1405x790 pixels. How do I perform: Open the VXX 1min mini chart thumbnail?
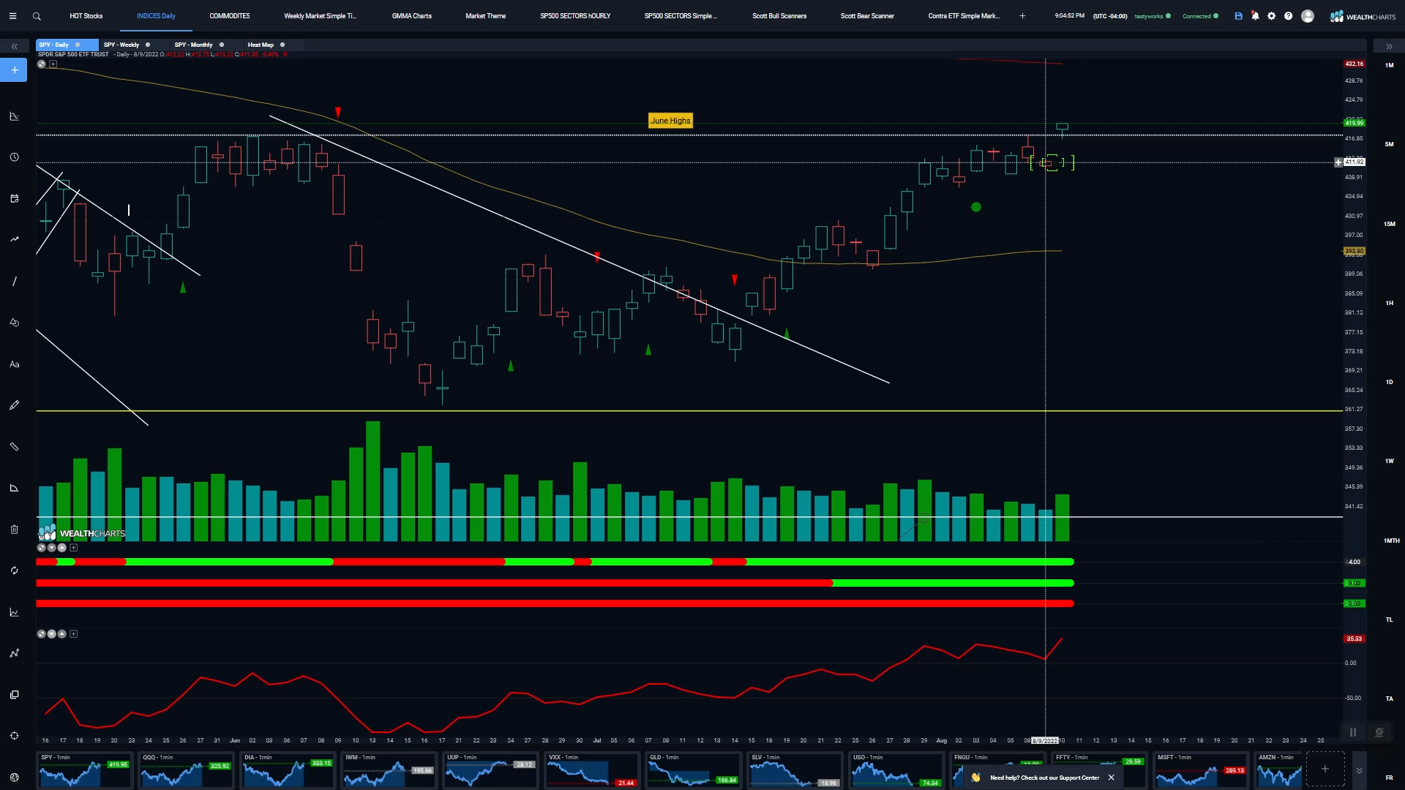point(591,770)
